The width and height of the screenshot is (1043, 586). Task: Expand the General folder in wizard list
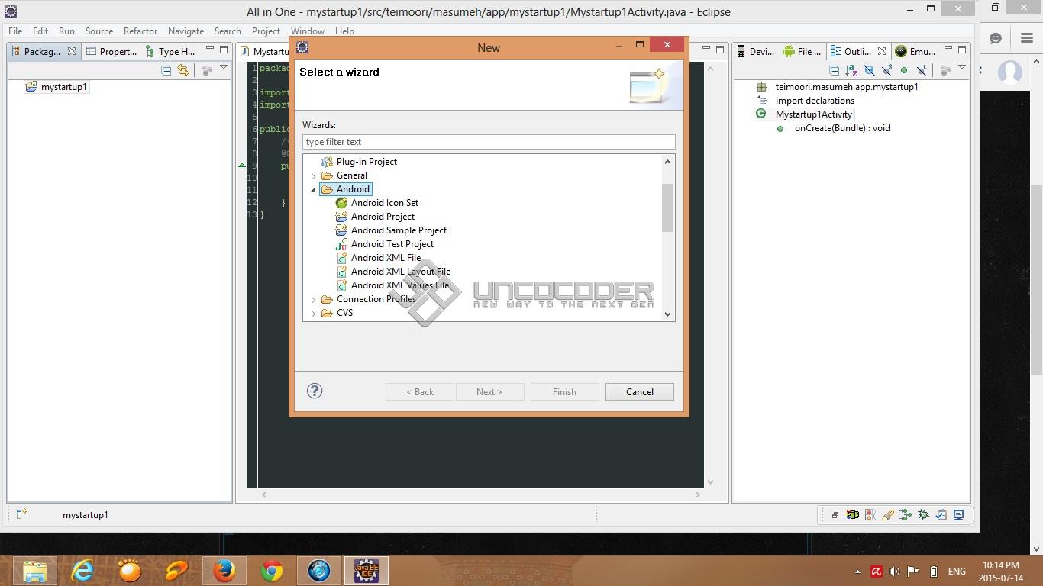point(313,176)
